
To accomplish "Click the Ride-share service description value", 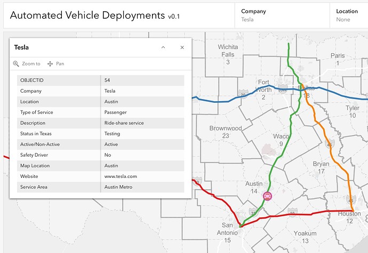I will [124, 123].
